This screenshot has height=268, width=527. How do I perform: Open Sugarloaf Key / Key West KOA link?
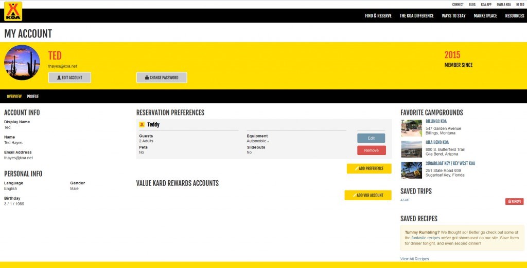click(450, 164)
